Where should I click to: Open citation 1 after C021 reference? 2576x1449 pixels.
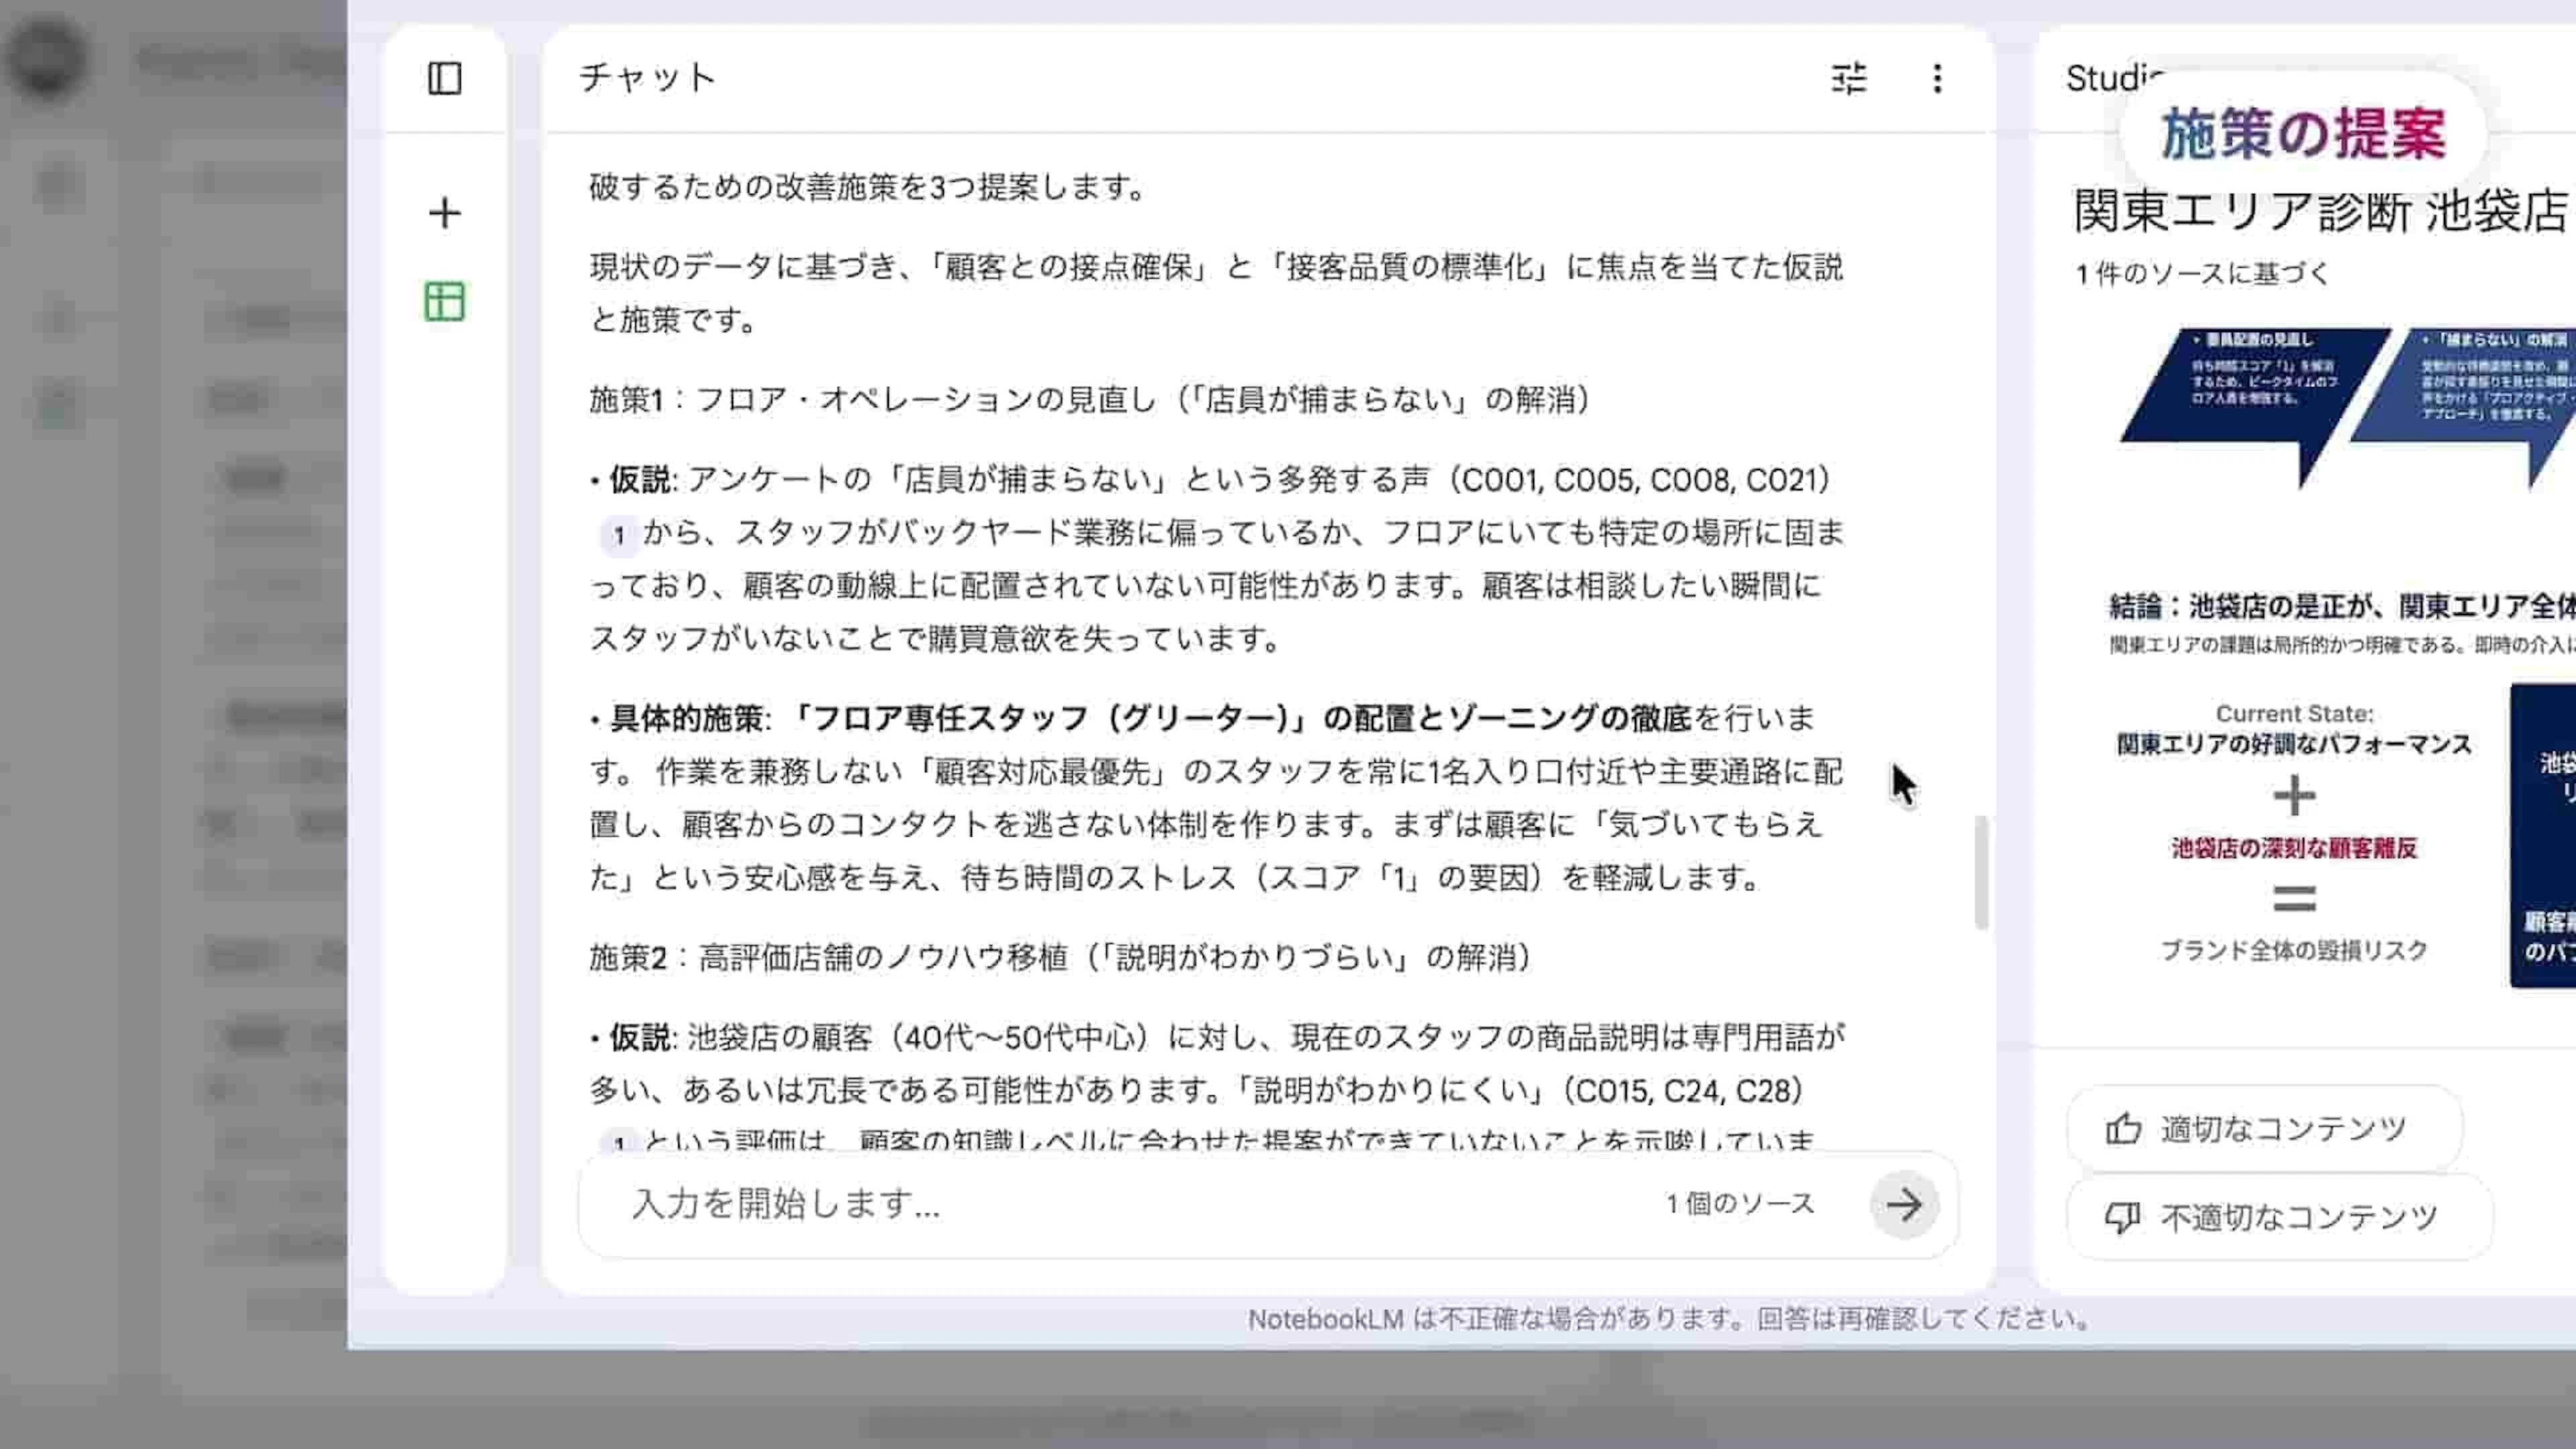619,535
